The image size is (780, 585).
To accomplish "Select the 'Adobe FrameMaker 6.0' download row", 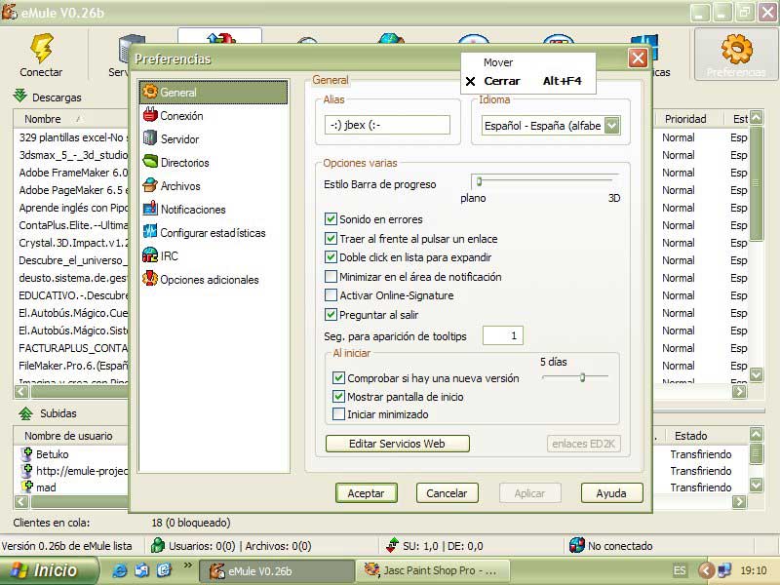I will (73, 173).
